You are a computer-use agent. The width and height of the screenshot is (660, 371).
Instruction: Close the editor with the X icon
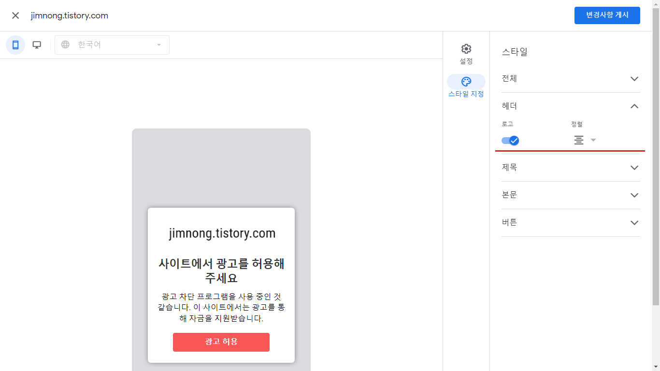pyautogui.click(x=15, y=15)
